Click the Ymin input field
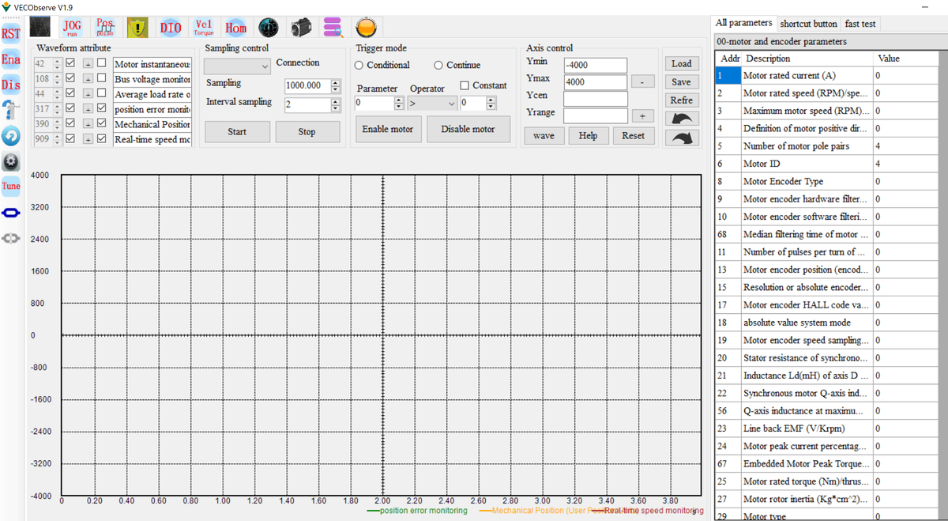948x521 pixels. pyautogui.click(x=596, y=65)
